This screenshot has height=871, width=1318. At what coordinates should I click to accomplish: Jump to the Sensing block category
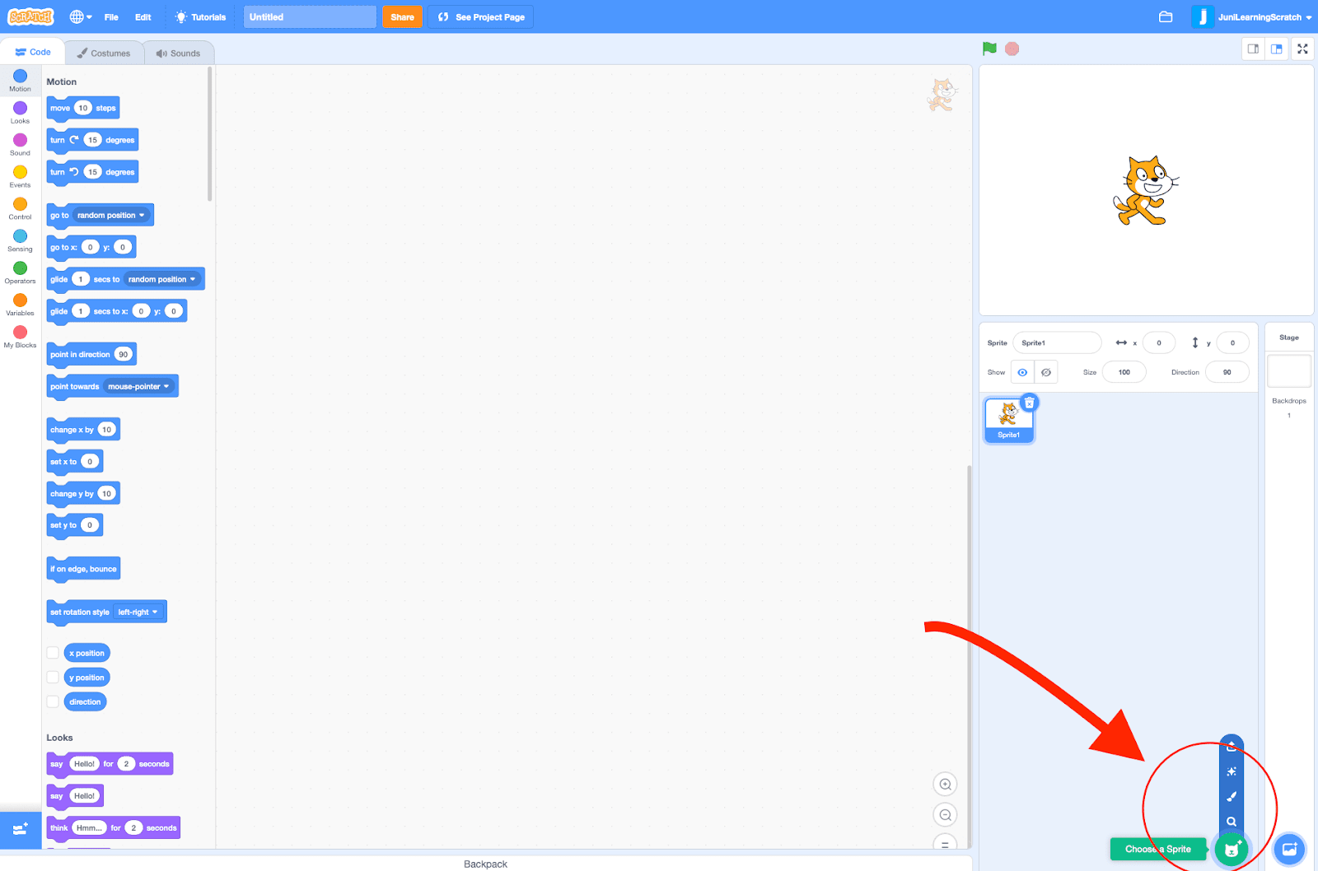click(x=20, y=240)
